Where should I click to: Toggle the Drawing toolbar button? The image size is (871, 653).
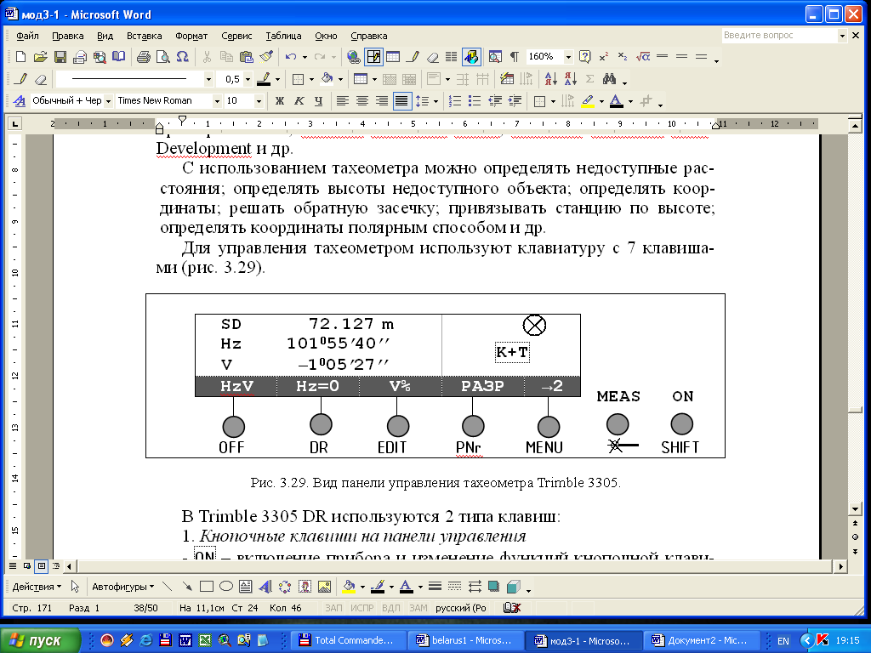pos(471,57)
